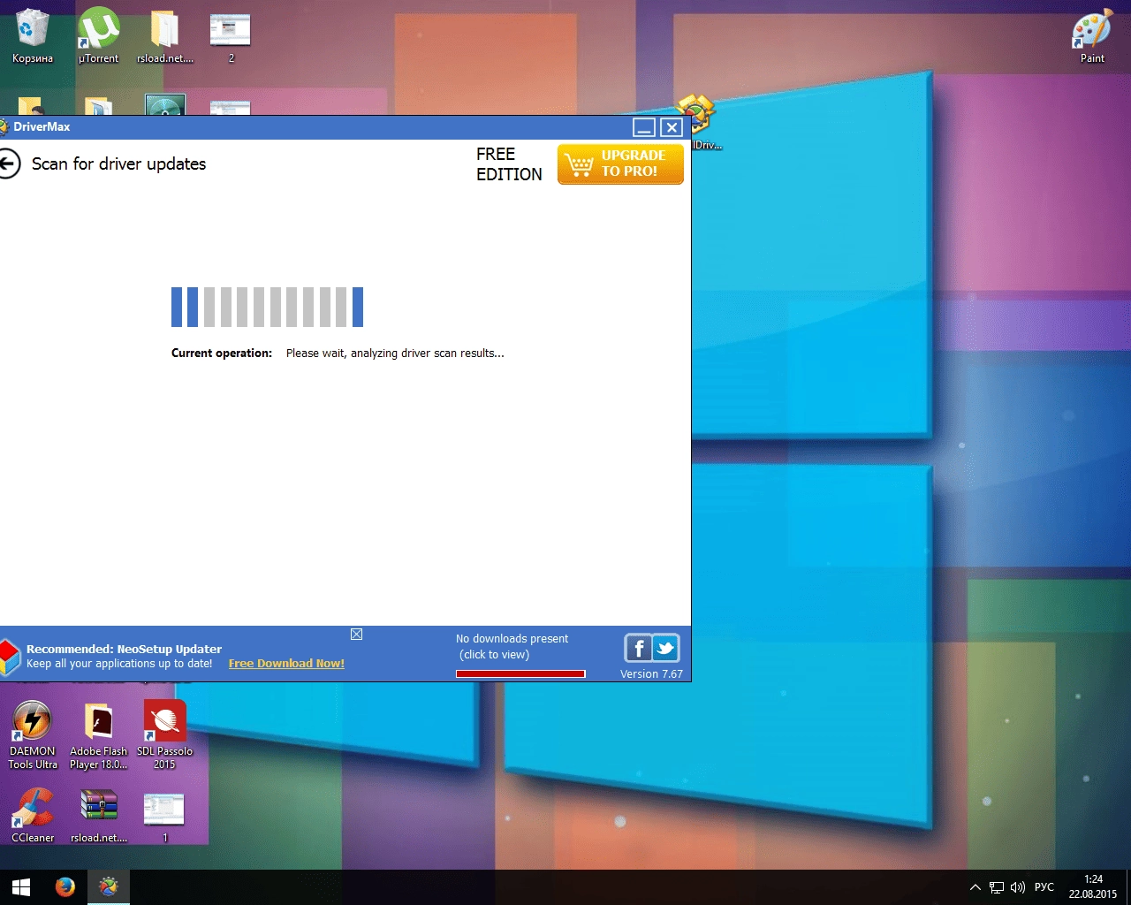Select the µTorrent desktop icon
1131x905 pixels.
pyautogui.click(x=98, y=36)
